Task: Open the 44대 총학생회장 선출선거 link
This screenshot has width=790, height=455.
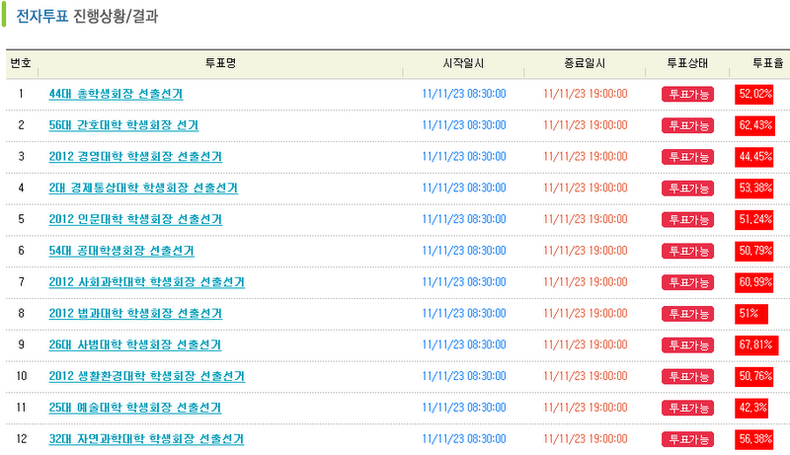Action: click(x=116, y=94)
